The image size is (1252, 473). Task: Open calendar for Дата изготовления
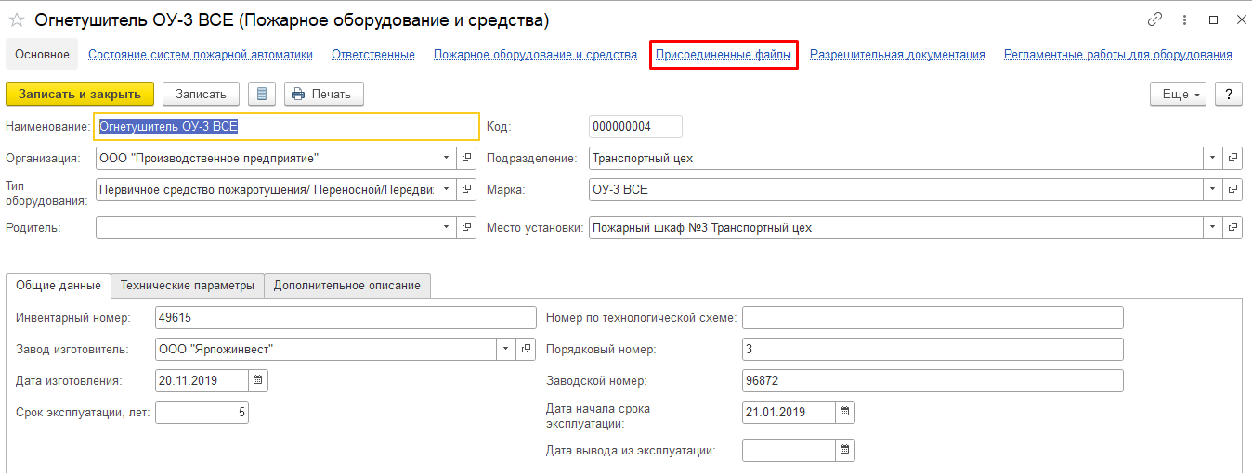pyautogui.click(x=258, y=380)
